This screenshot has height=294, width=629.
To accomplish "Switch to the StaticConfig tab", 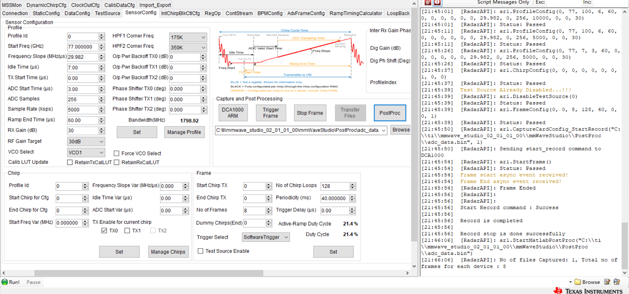I will (x=46, y=13).
